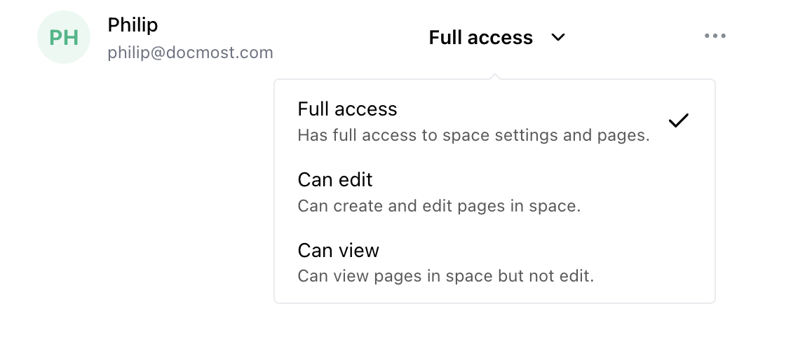Viewport: 812px width, 353px height.
Task: Click the bold Full access role selector
Action: [481, 37]
